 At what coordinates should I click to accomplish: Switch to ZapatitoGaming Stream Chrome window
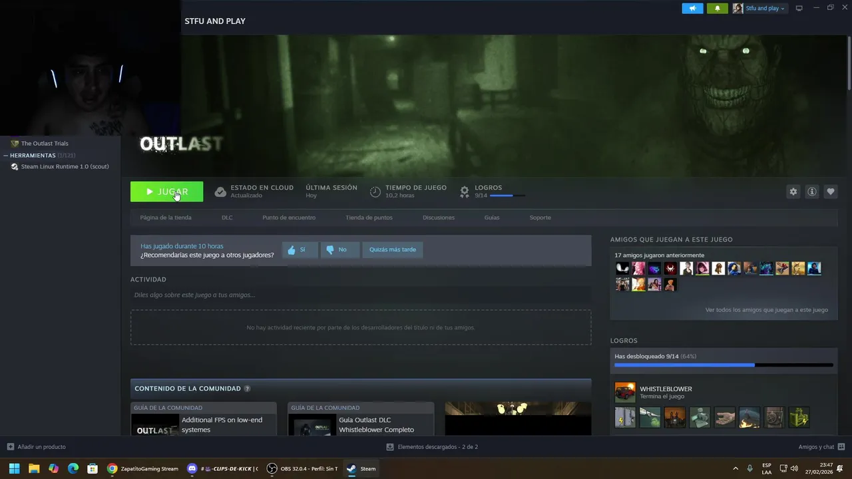click(x=143, y=468)
